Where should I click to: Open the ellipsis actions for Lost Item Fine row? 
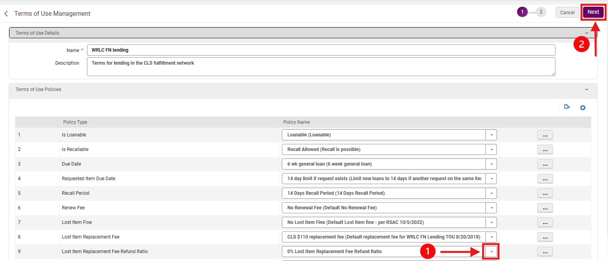545,223
